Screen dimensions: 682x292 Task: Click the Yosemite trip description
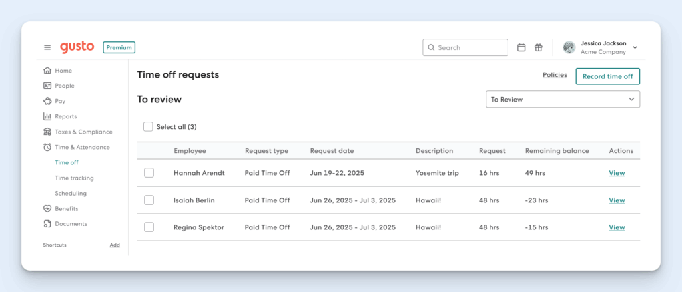[437, 173]
